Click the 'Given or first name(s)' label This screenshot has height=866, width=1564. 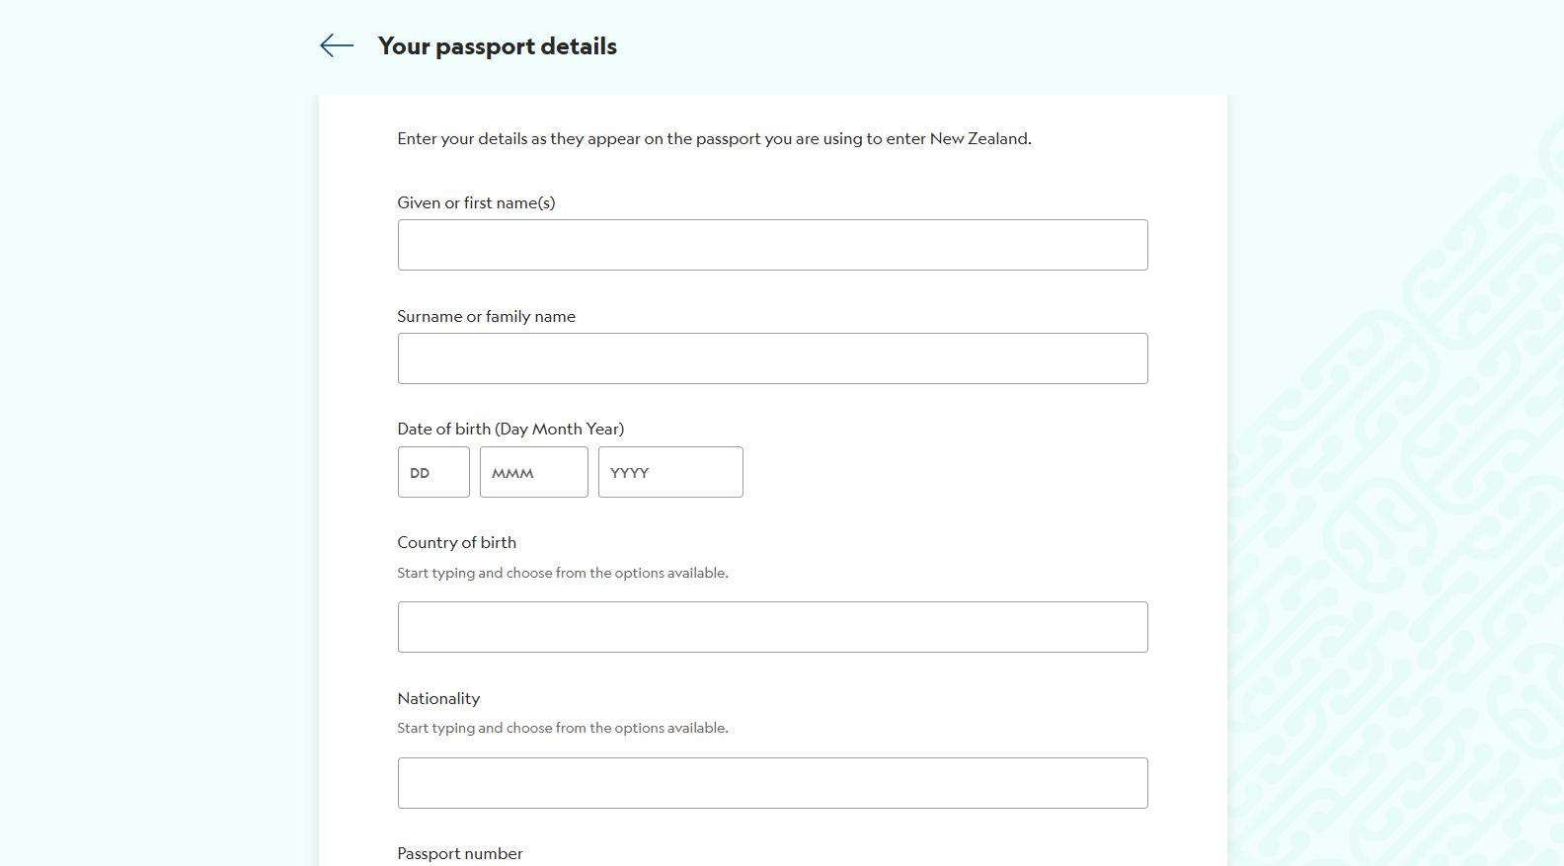pos(476,202)
